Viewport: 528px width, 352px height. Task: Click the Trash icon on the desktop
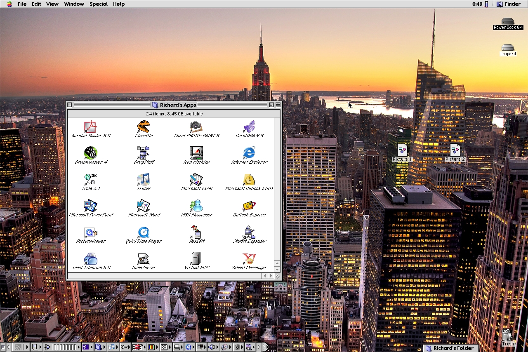click(x=507, y=335)
